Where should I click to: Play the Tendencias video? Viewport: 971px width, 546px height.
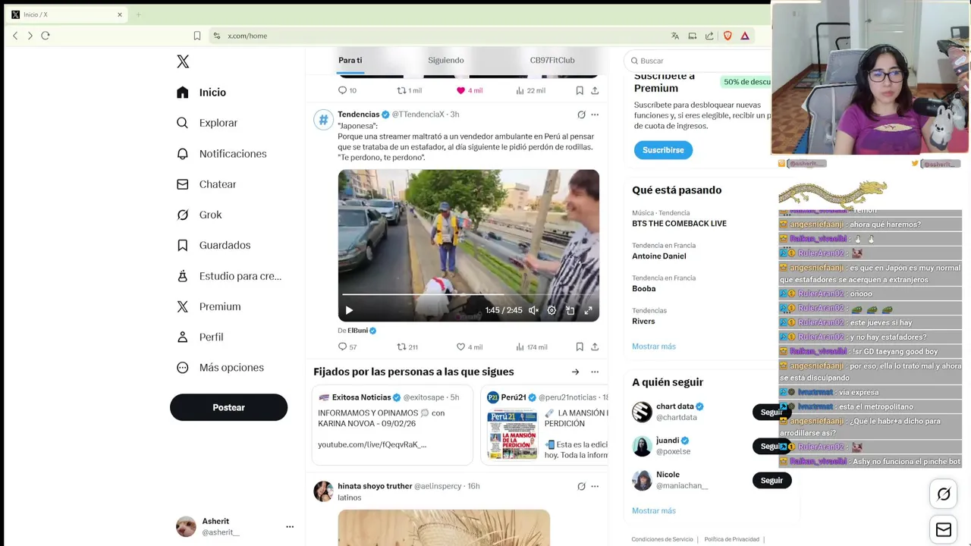[x=349, y=310]
